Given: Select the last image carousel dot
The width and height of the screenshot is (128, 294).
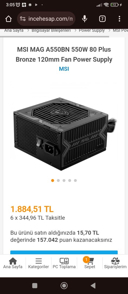Looking at the screenshot, I should tap(75, 180).
